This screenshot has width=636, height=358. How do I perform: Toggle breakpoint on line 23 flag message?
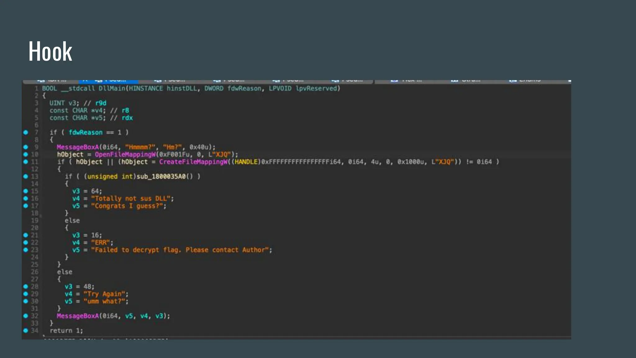click(x=26, y=250)
